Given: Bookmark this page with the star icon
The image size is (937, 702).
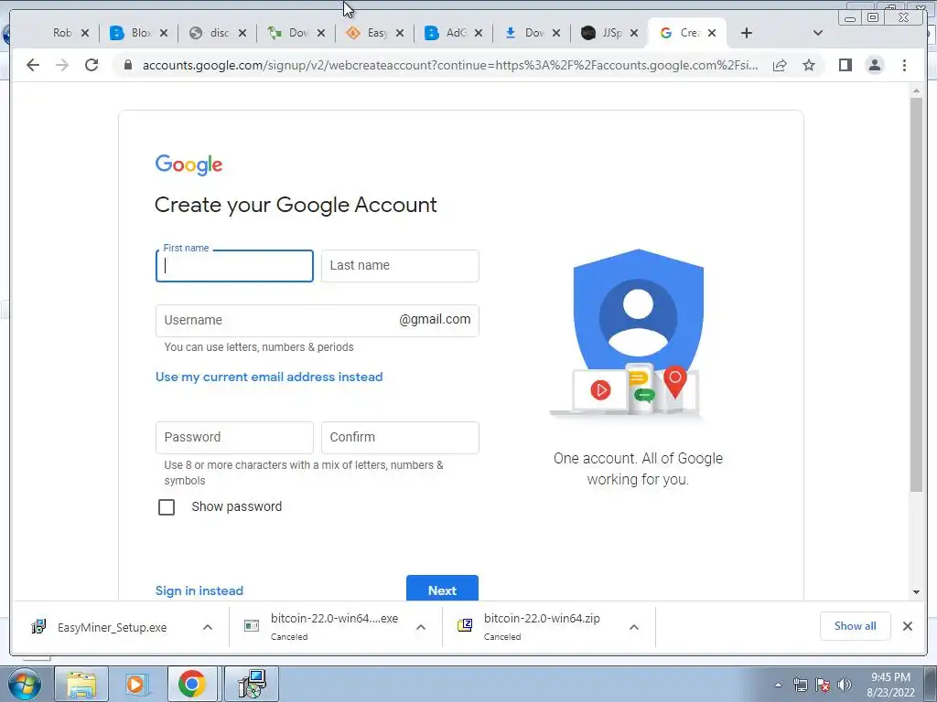Looking at the screenshot, I should pyautogui.click(x=809, y=65).
